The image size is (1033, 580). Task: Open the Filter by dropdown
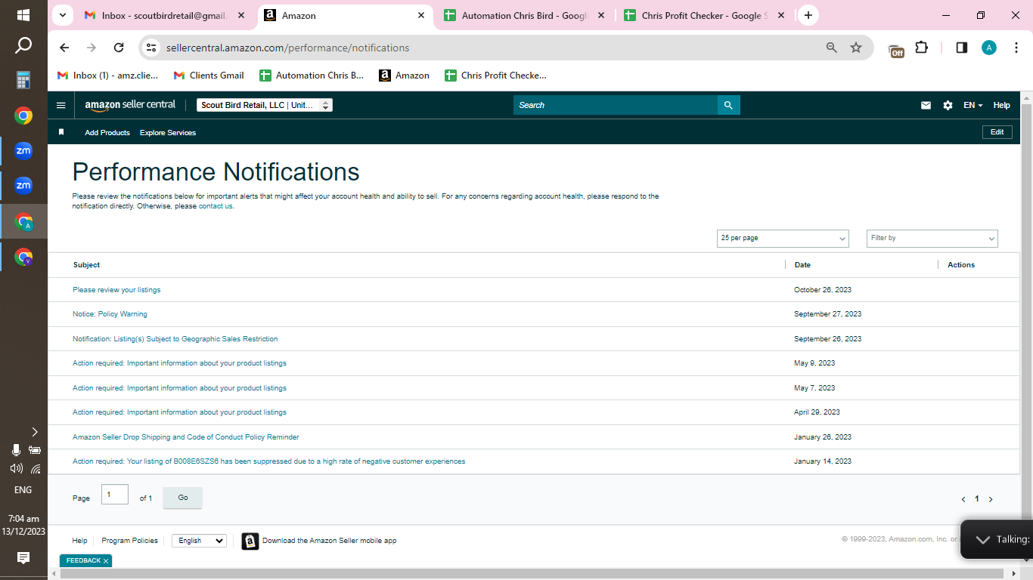pyautogui.click(x=932, y=239)
